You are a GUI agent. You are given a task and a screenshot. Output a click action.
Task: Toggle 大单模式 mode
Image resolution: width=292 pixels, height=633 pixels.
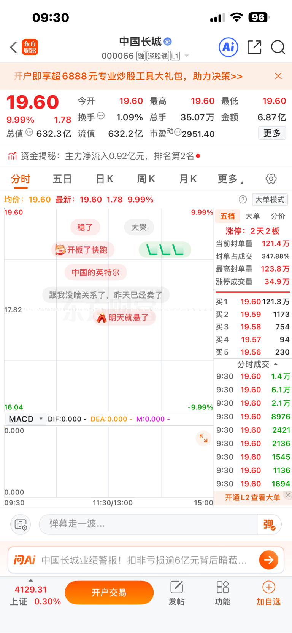click(270, 200)
